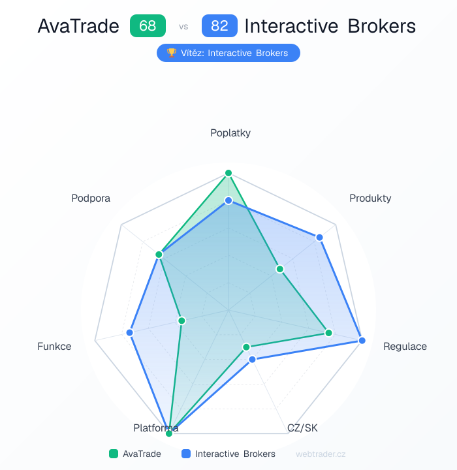Click the AvaTrade legend label
Screen dimensions: 457x470
[141, 454]
